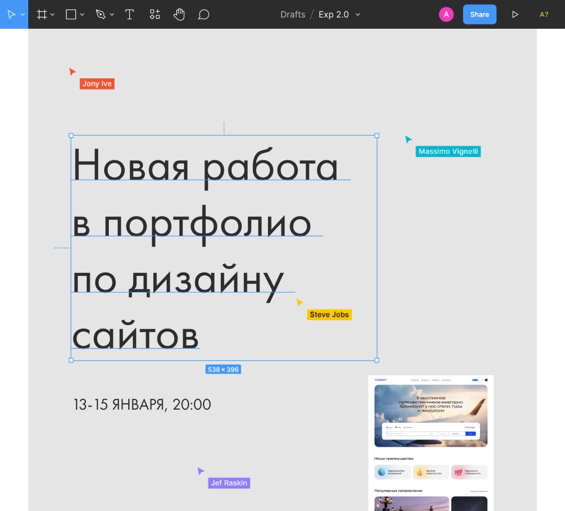Click the thumbs-up advantage card in mockup

click(x=431, y=472)
